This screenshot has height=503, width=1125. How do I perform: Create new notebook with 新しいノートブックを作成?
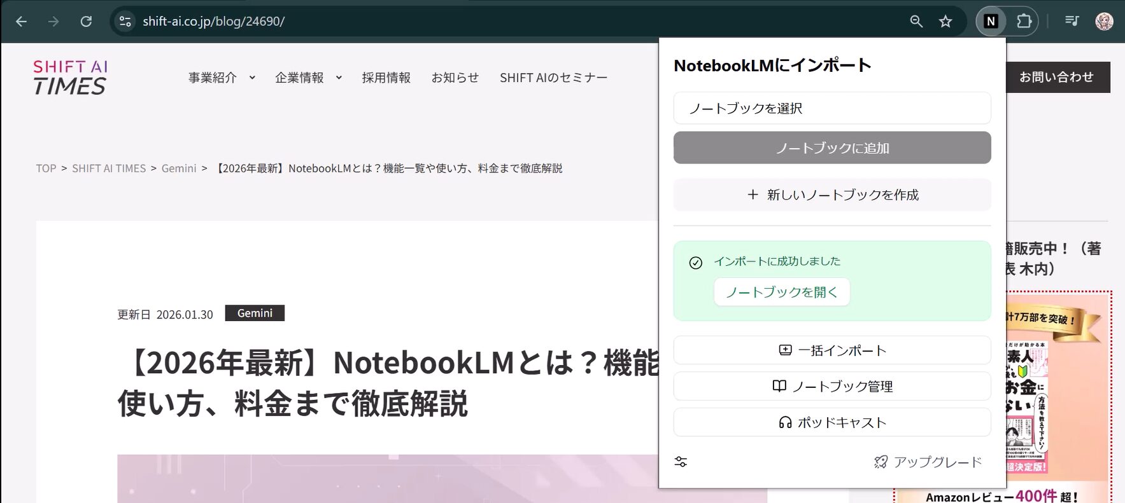click(832, 195)
